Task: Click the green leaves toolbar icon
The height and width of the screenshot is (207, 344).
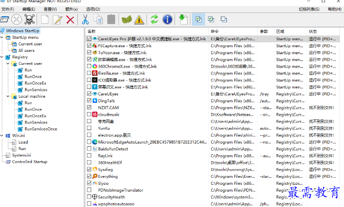Action: tap(126, 19)
